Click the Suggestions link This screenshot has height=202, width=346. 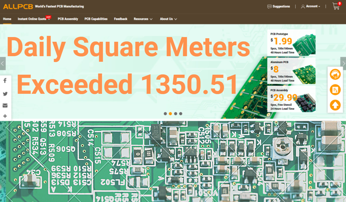pos(281,6)
